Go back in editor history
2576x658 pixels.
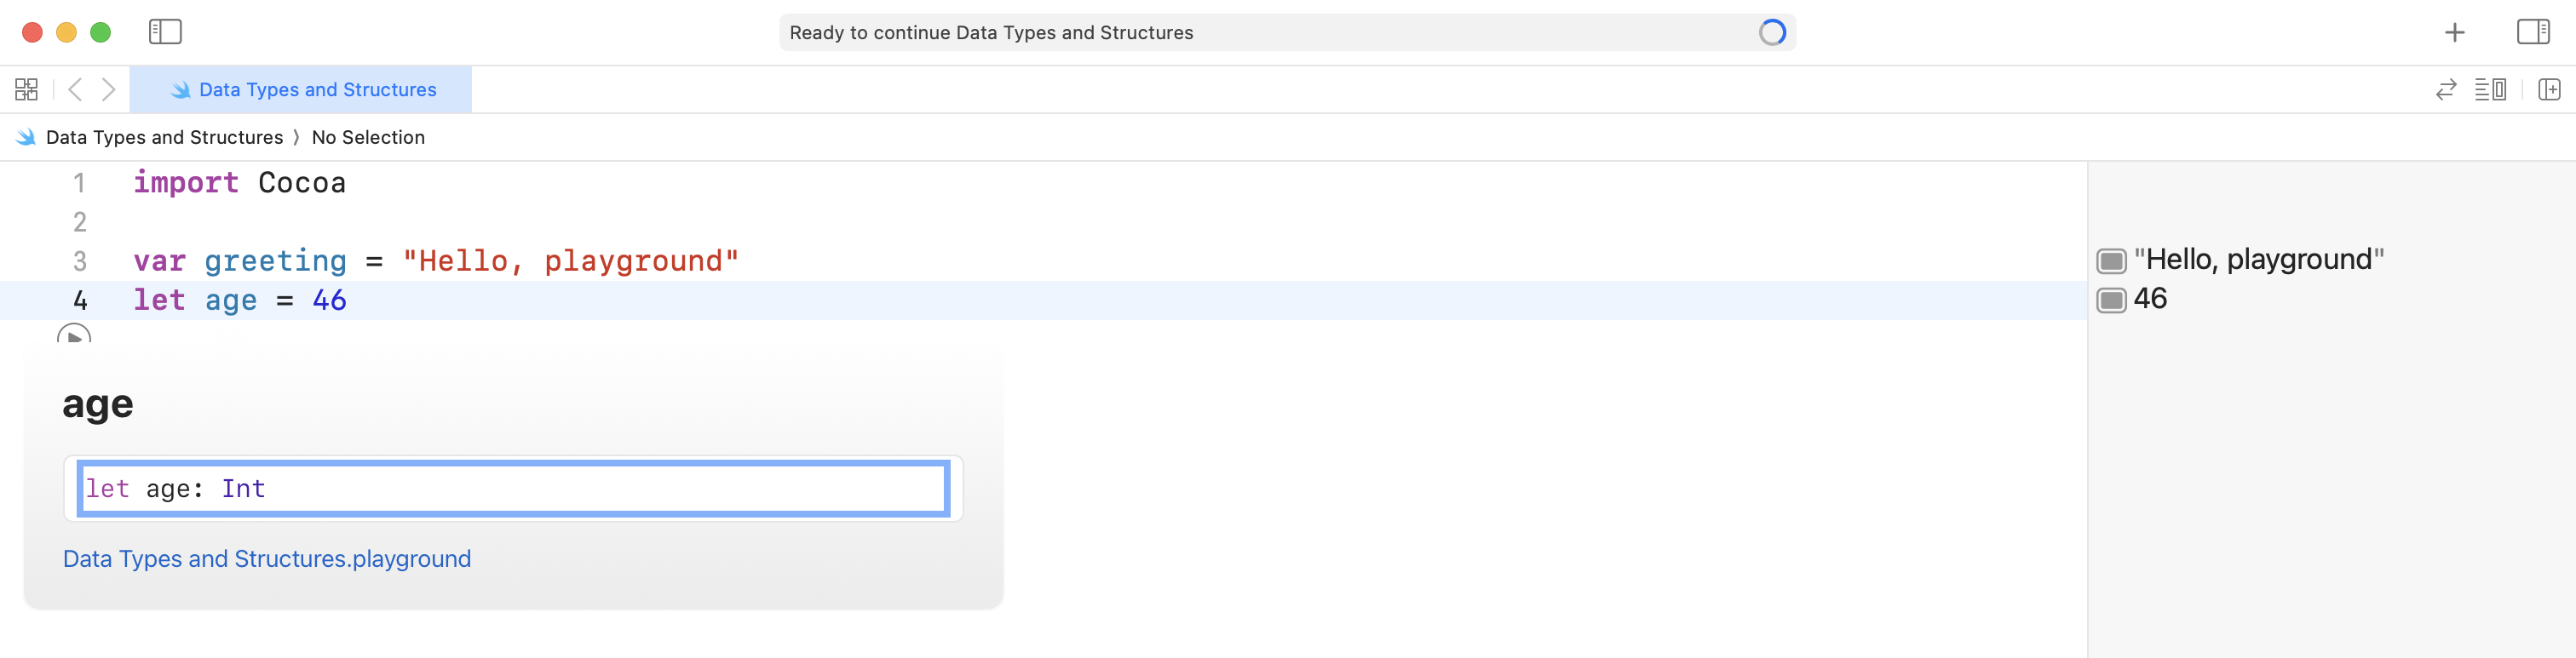(75, 90)
